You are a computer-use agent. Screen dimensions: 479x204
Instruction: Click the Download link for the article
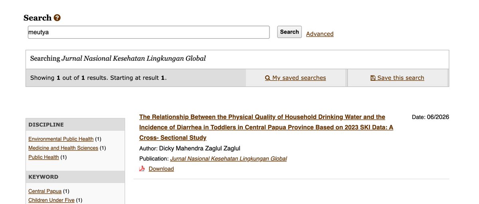pos(161,169)
